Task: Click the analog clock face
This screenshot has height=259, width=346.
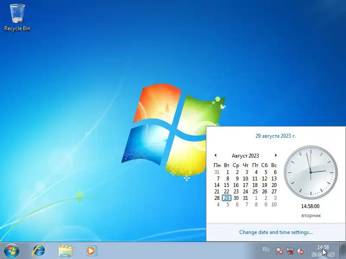Action: point(311,172)
